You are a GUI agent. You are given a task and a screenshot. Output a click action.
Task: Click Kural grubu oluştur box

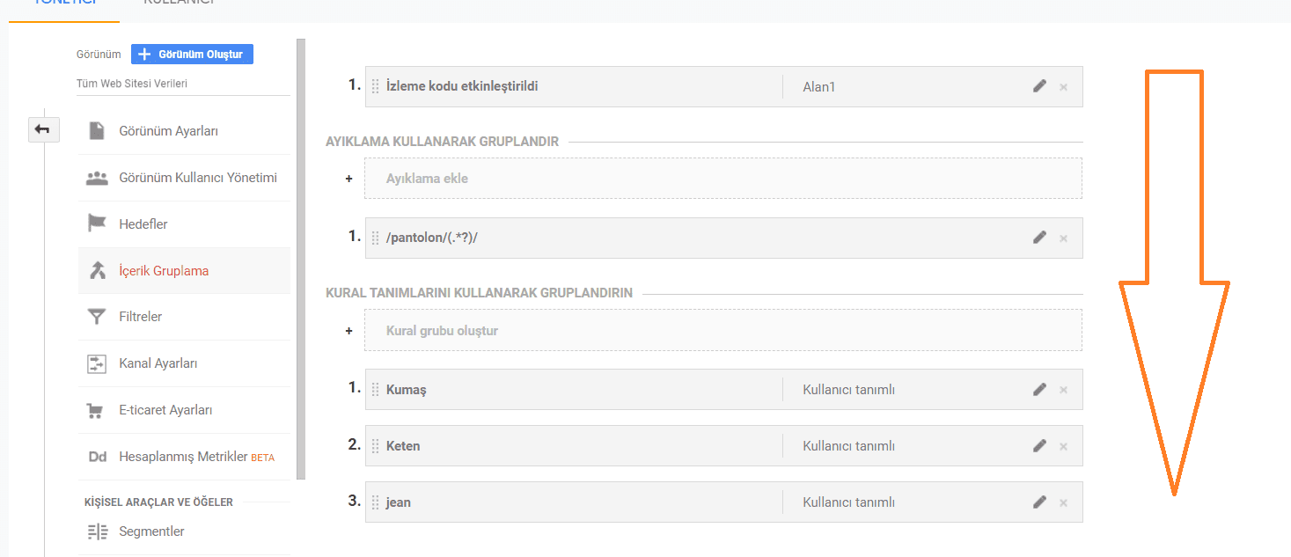(x=723, y=331)
